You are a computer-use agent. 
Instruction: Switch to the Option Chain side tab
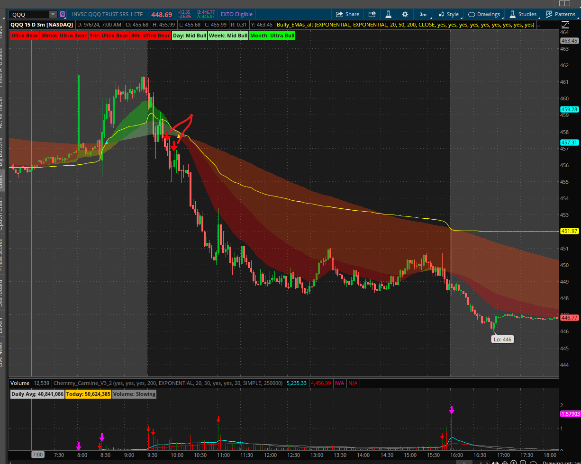click(x=2, y=214)
